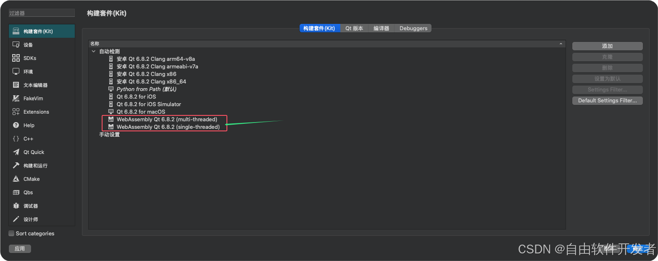
Task: Select WebAssembly Qt 6.8.2 (multi-threaded) row
Action: [327, 120]
